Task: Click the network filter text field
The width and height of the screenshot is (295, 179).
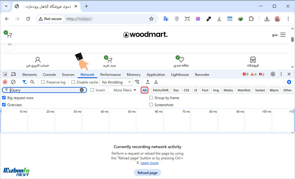Action: 44,90
